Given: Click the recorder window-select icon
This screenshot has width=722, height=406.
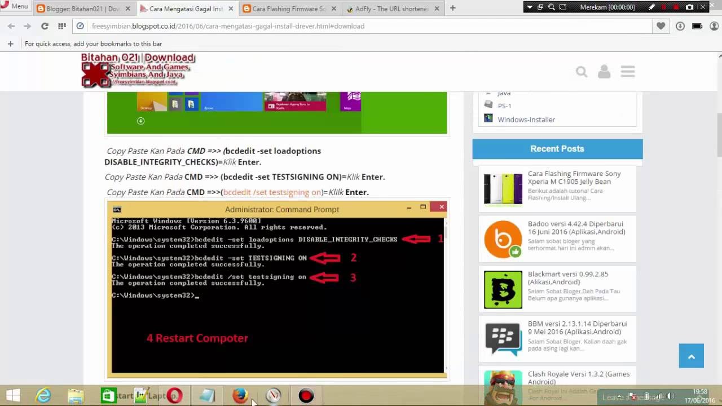Looking at the screenshot, I should [540, 7].
